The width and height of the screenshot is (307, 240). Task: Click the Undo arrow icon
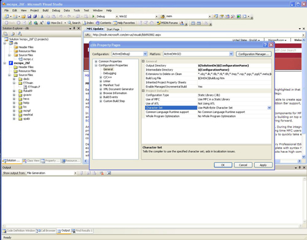click(x=61, y=17)
